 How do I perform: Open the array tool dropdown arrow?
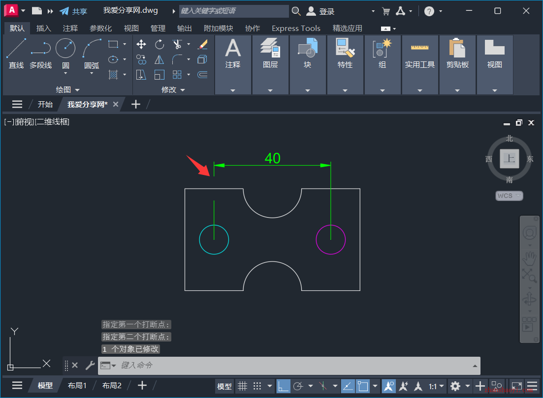pyautogui.click(x=189, y=75)
